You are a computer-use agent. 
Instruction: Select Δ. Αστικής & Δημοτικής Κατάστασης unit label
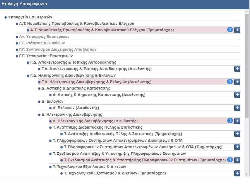76,88
